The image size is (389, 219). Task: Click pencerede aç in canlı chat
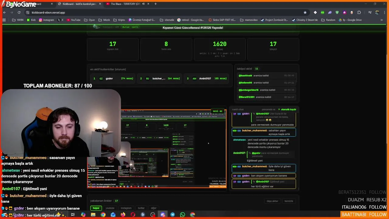pyautogui.click(x=269, y=109)
